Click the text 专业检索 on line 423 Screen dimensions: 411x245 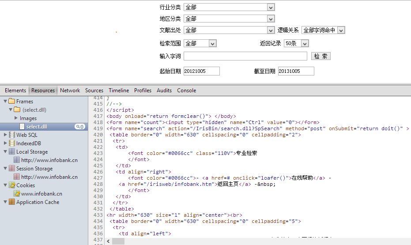[x=247, y=153]
